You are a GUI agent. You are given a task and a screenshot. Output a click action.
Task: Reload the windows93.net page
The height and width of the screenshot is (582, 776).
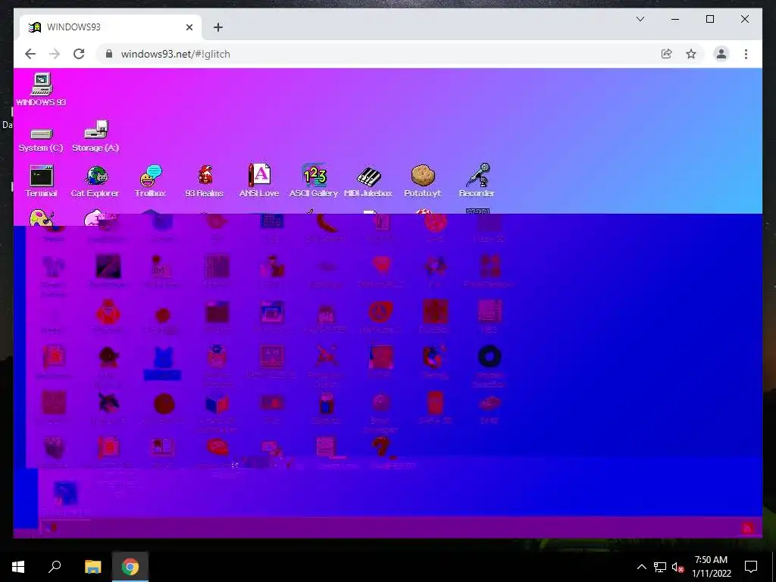pos(79,54)
